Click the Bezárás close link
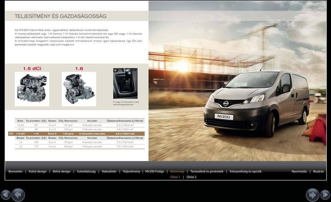The height and width of the screenshot is (202, 331). [318, 171]
